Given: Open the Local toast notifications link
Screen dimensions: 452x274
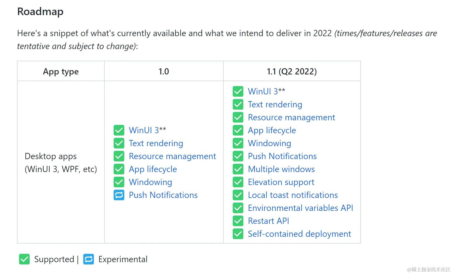Looking at the screenshot, I should pos(293,195).
